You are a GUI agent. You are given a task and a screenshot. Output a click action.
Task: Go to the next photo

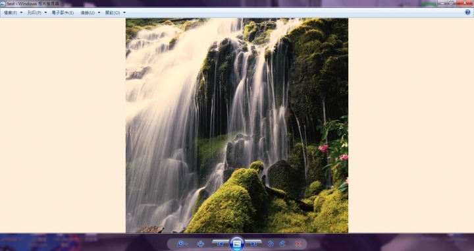coord(253,244)
